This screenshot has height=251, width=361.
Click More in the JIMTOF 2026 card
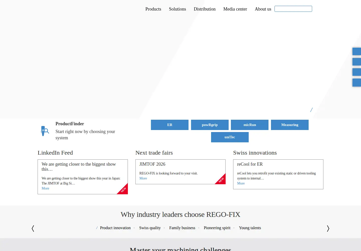143,178
